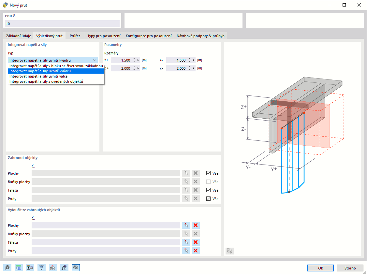Viewport: 367px width, 275px height.
Task: Toggle Vše checkbox for Plochy
Action: pos(208,173)
